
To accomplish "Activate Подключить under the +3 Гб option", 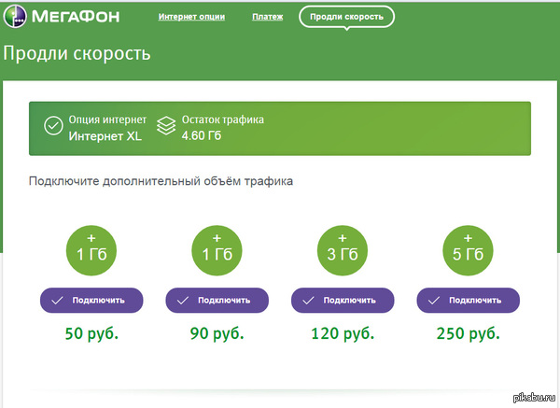I will [x=343, y=300].
